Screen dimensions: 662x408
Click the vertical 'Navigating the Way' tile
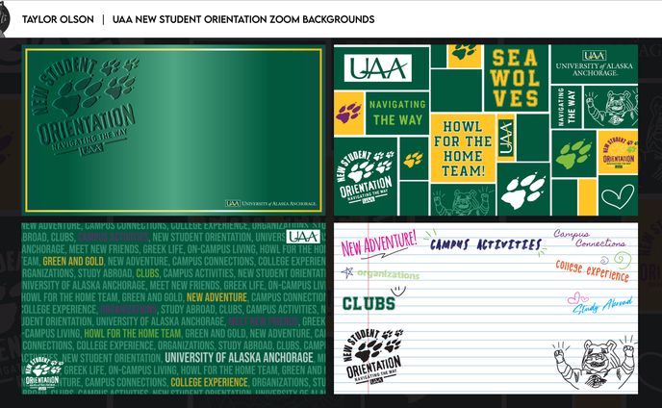tap(566, 107)
